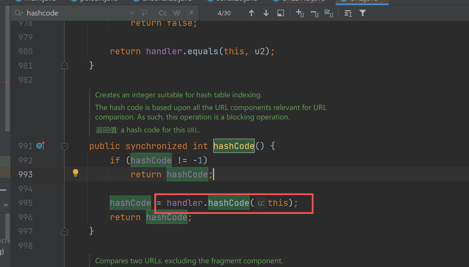
Task: Jump to next occurrence with down arrow
Action: [266, 13]
